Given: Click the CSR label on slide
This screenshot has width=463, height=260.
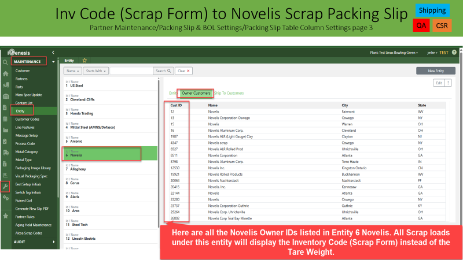Looking at the screenshot, I should 442,25.
